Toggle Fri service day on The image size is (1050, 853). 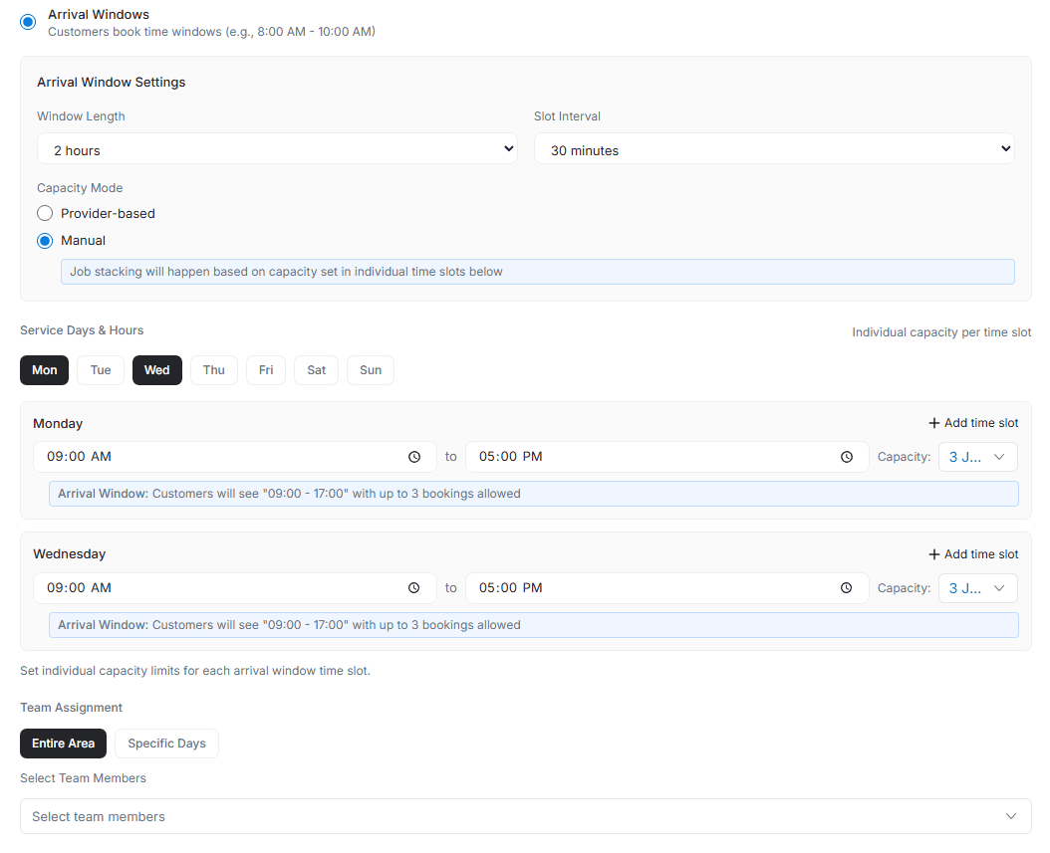tap(266, 370)
